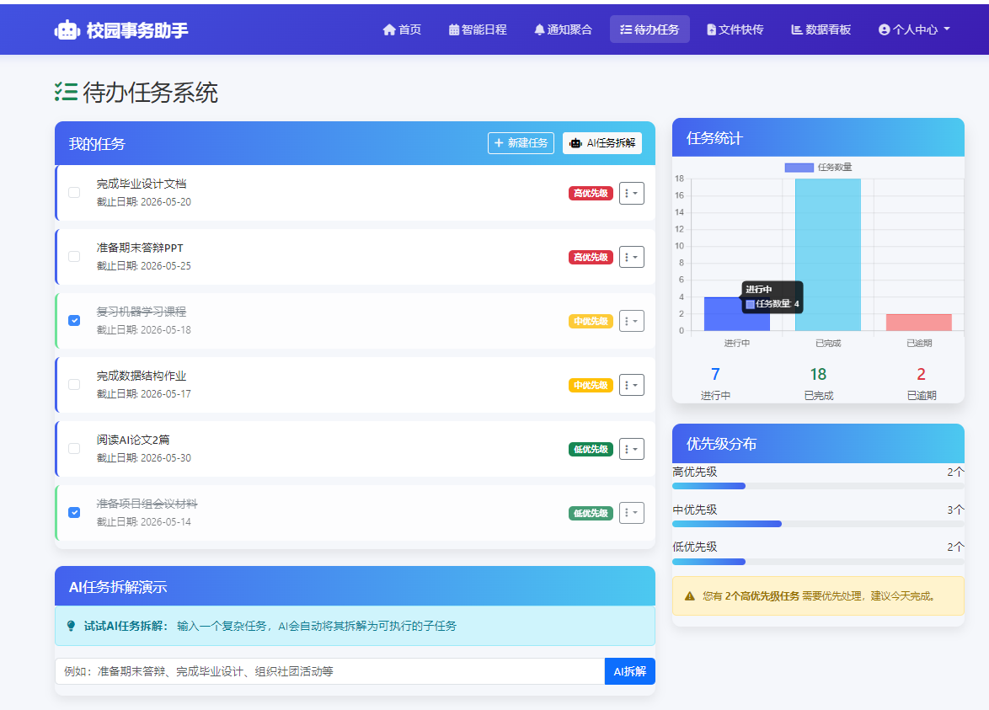Select the 待办任务 list icon

tap(628, 29)
